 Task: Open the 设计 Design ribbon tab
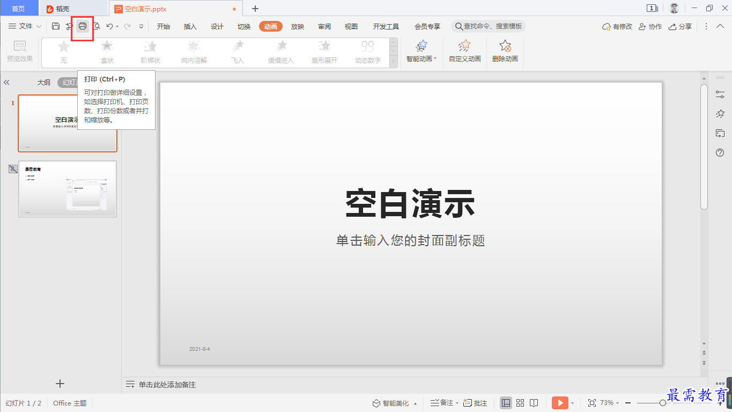(217, 26)
